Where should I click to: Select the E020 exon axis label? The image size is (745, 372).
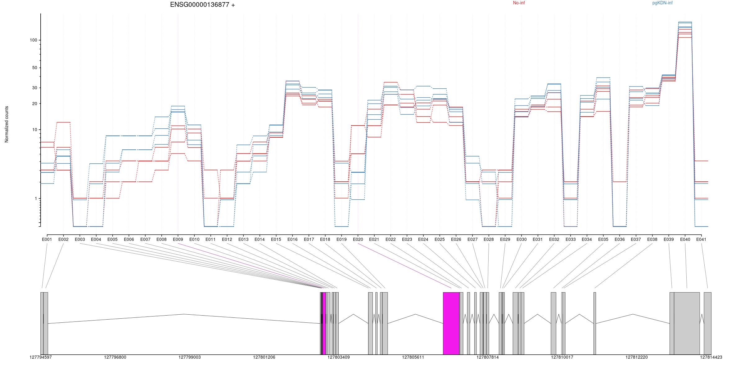pyautogui.click(x=358, y=240)
